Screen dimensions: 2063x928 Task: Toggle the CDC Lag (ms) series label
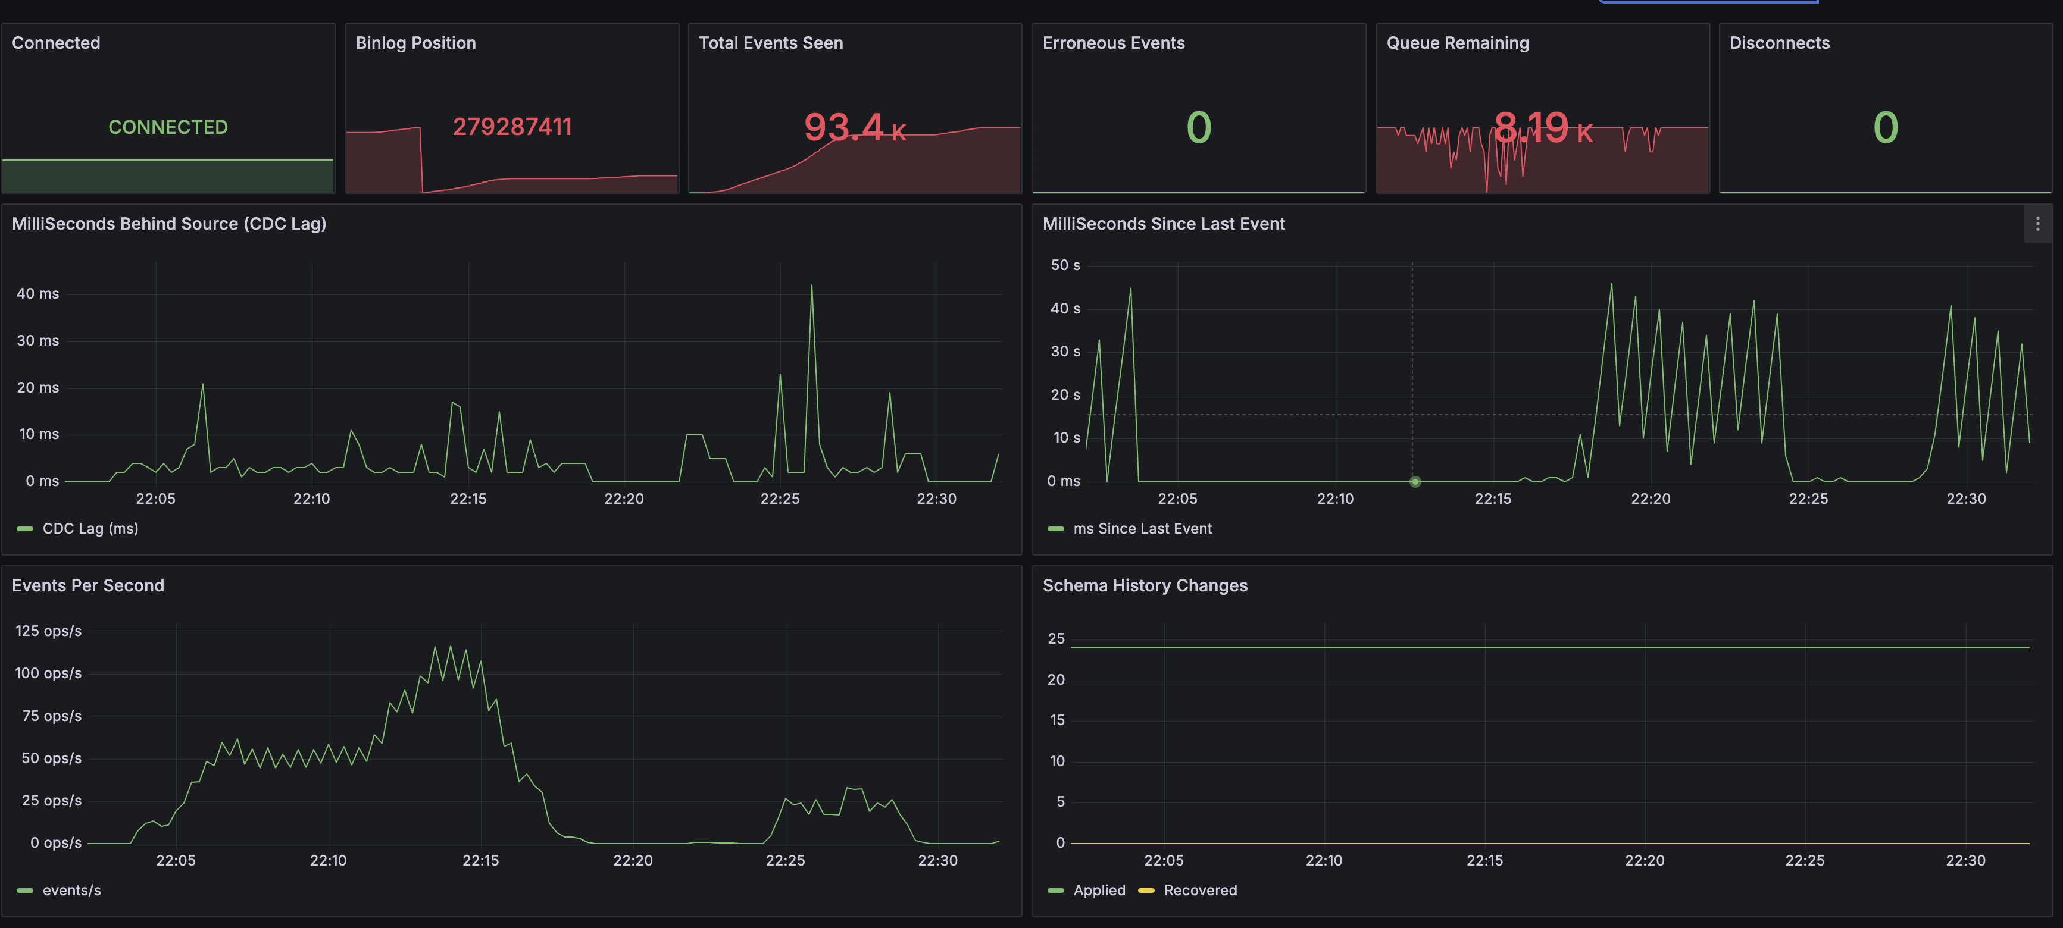[90, 528]
